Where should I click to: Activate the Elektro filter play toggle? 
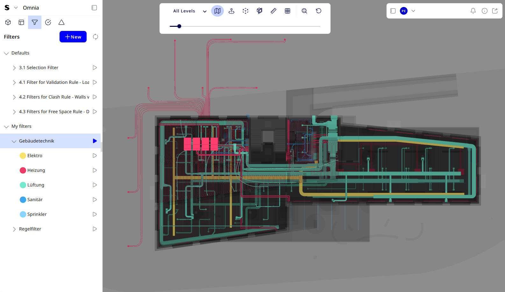click(95, 156)
